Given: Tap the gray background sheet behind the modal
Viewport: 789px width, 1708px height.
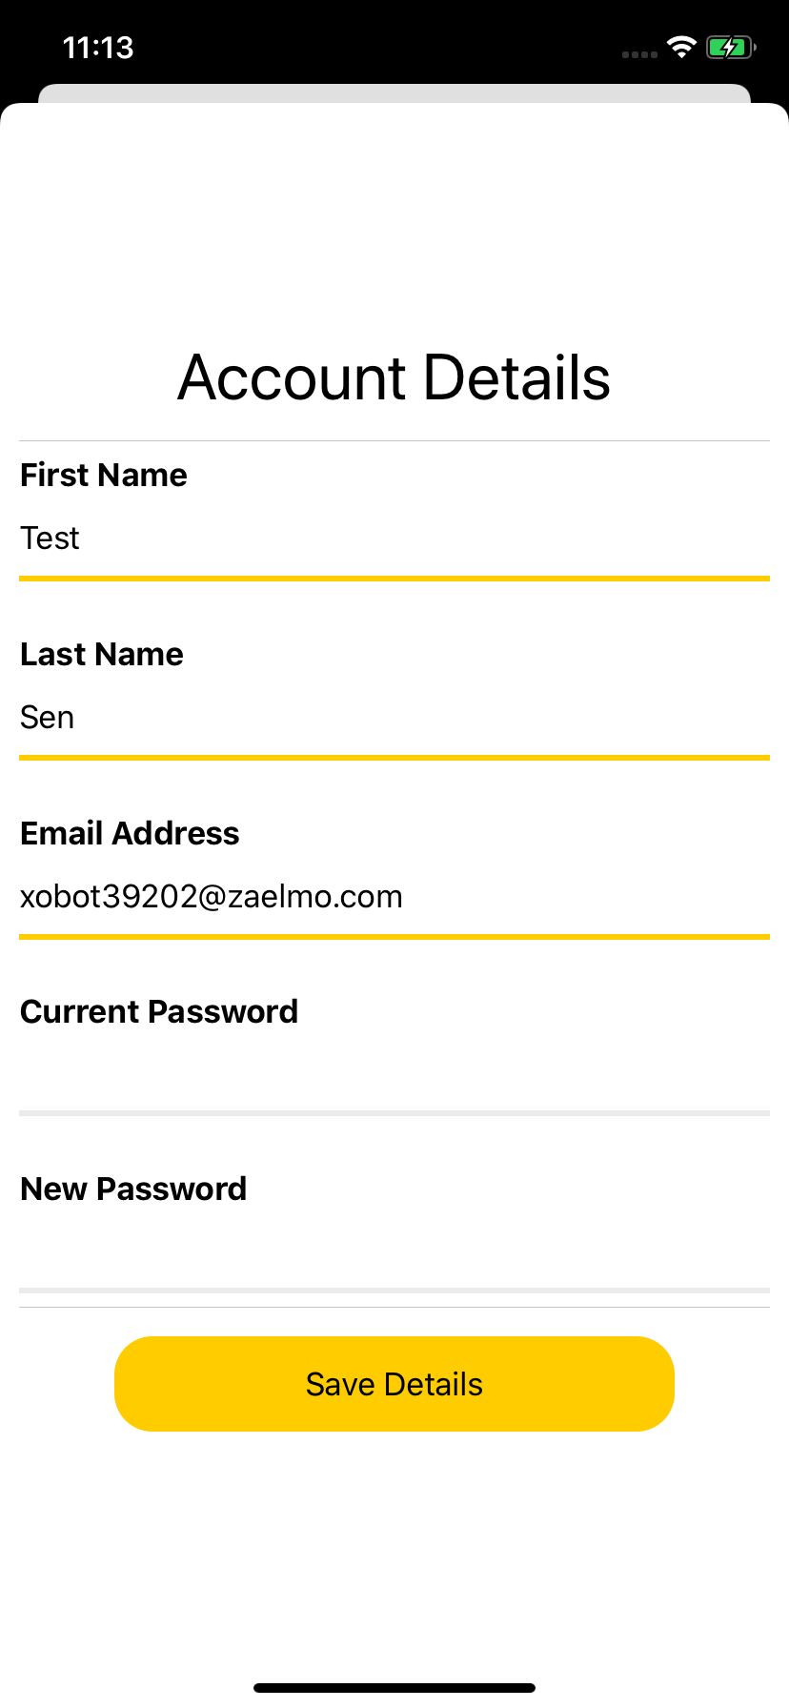Looking at the screenshot, I should 394,92.
